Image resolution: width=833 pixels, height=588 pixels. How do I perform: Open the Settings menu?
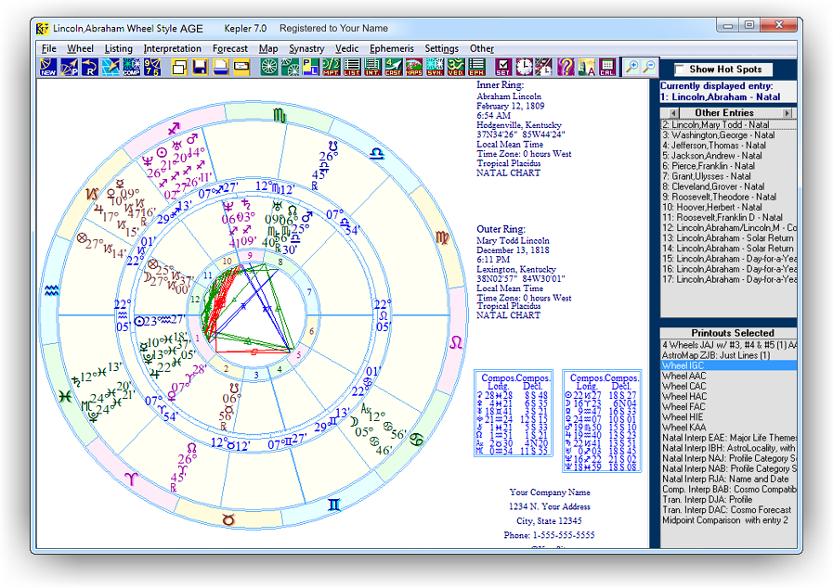[x=441, y=48]
